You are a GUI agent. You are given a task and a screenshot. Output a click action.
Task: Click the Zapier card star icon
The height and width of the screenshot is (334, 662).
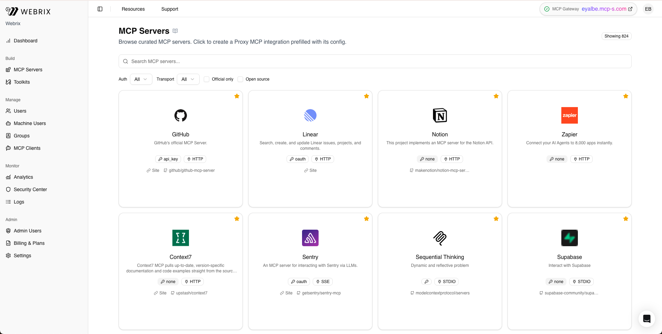[626, 96]
